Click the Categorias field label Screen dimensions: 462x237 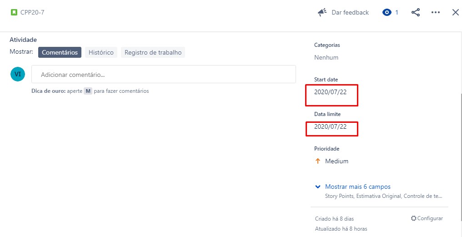[x=327, y=45]
